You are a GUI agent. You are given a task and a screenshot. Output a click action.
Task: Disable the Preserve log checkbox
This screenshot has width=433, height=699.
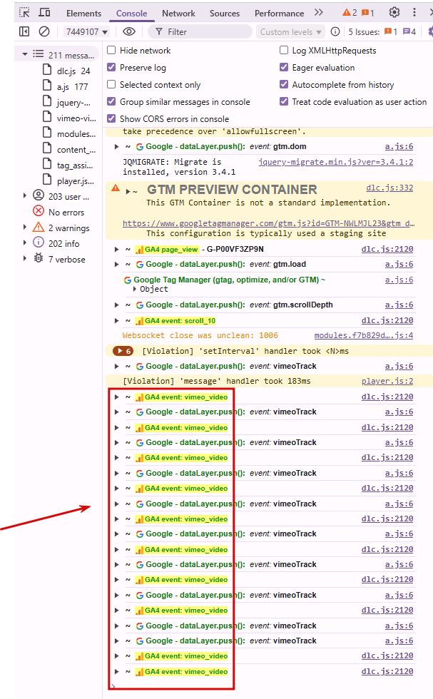(x=111, y=67)
